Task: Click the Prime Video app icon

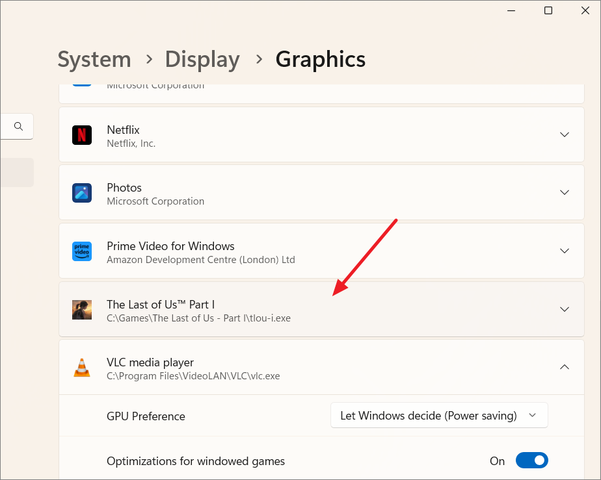Action: click(x=82, y=251)
